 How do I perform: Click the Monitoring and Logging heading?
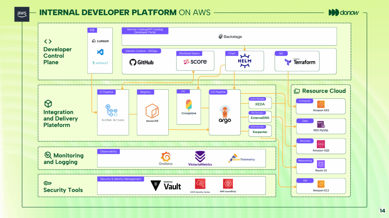coord(64,159)
